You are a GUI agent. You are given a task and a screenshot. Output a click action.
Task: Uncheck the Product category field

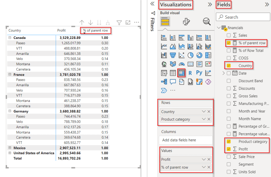click(229, 141)
